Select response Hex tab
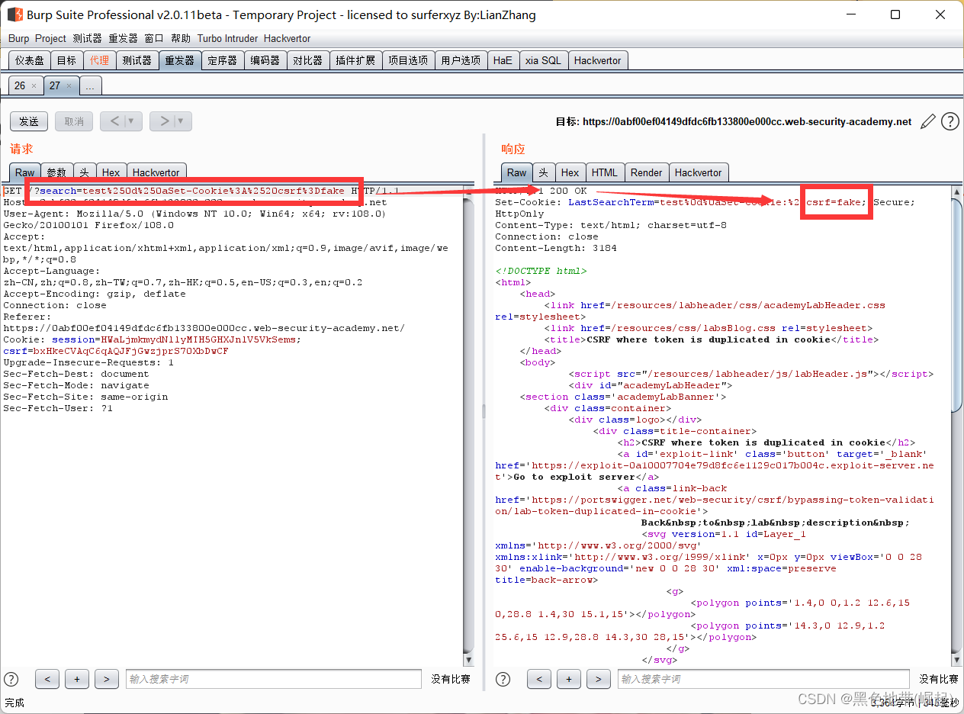Image resolution: width=964 pixels, height=714 pixels. pyautogui.click(x=569, y=172)
